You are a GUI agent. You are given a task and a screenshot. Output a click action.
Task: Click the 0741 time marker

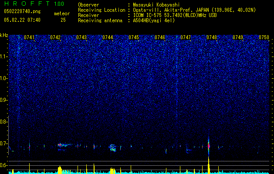point(29,37)
